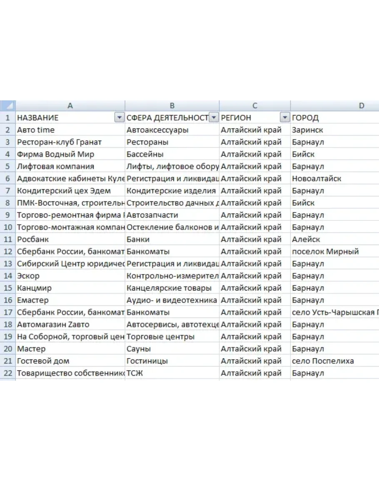379x481 pixels.
Task: Select column B header
Action: click(x=172, y=106)
